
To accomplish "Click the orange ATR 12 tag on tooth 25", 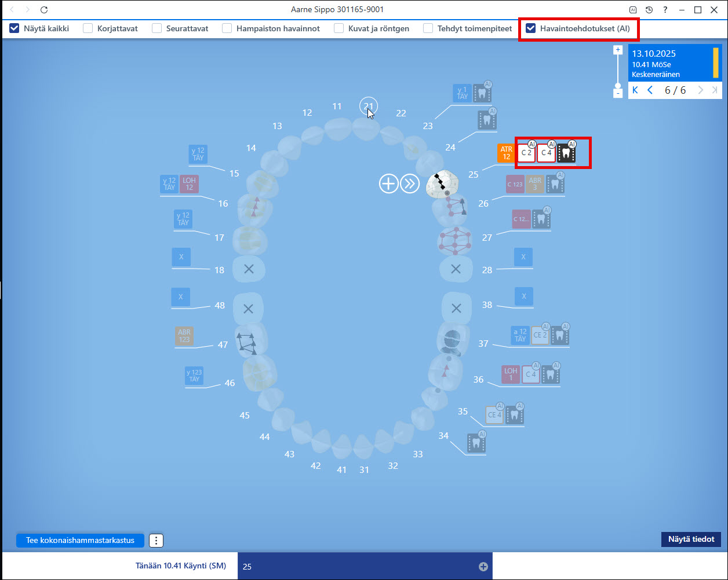I will pos(506,153).
